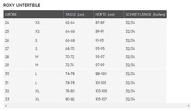The image size is (191, 111).
Task: Click the left scroll arrow
Action: 6,106
